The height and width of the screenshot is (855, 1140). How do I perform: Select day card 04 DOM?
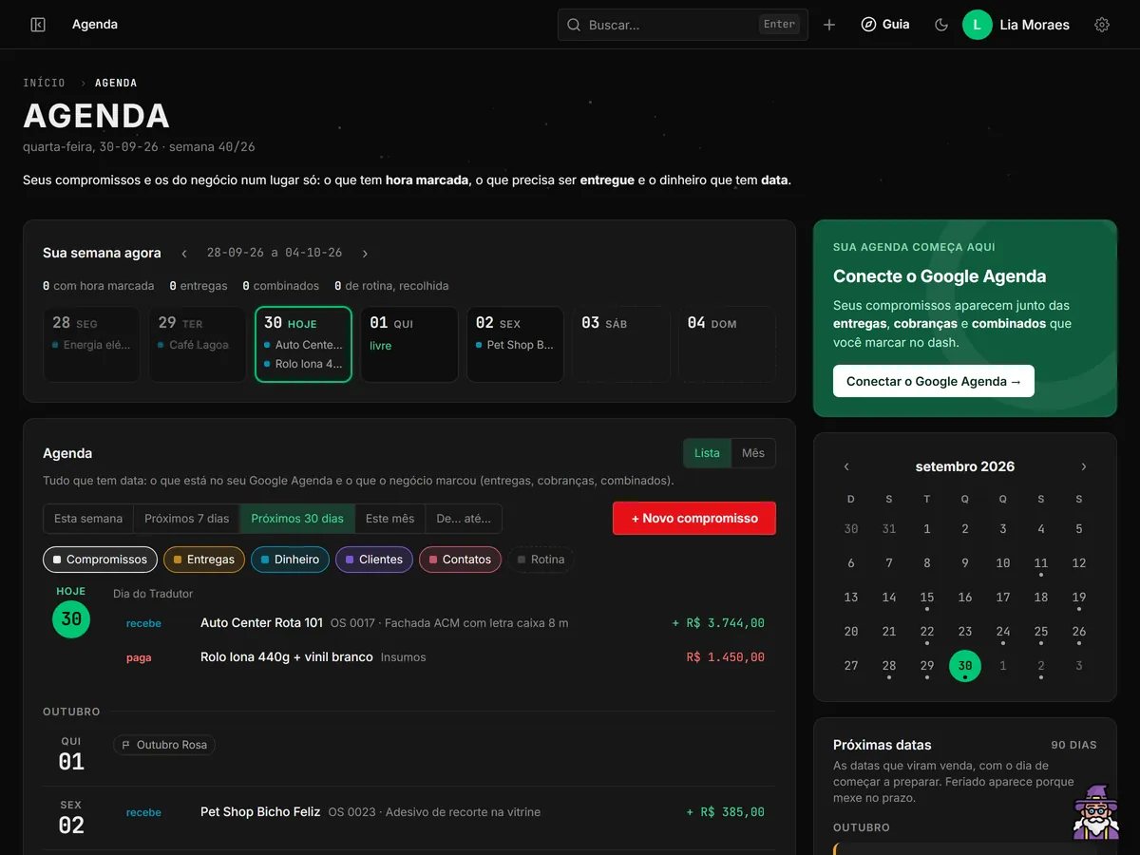(x=727, y=344)
